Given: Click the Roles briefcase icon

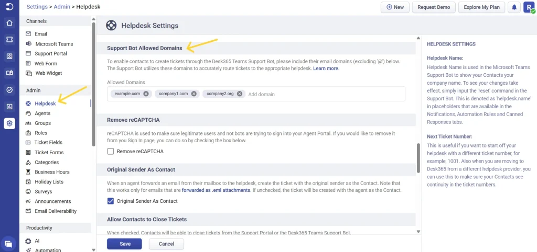Looking at the screenshot, I should pos(28,133).
